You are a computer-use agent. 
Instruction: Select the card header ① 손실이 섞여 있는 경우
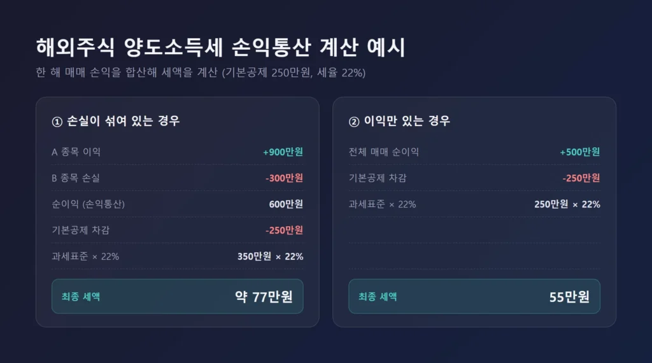click(x=116, y=121)
